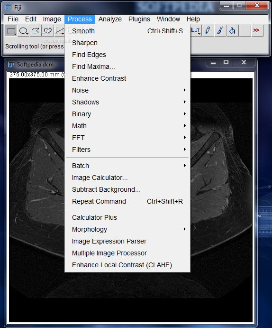Choose Smooth from Process menu

(x=127, y=31)
